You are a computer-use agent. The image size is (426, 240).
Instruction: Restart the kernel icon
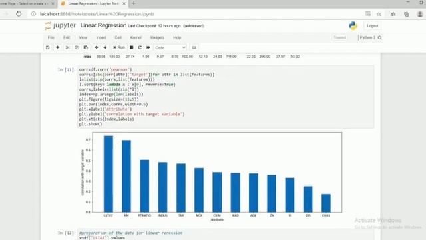tap(140, 47)
